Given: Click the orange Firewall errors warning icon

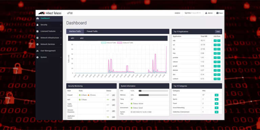Looking at the screenshot, I should click(x=89, y=95).
